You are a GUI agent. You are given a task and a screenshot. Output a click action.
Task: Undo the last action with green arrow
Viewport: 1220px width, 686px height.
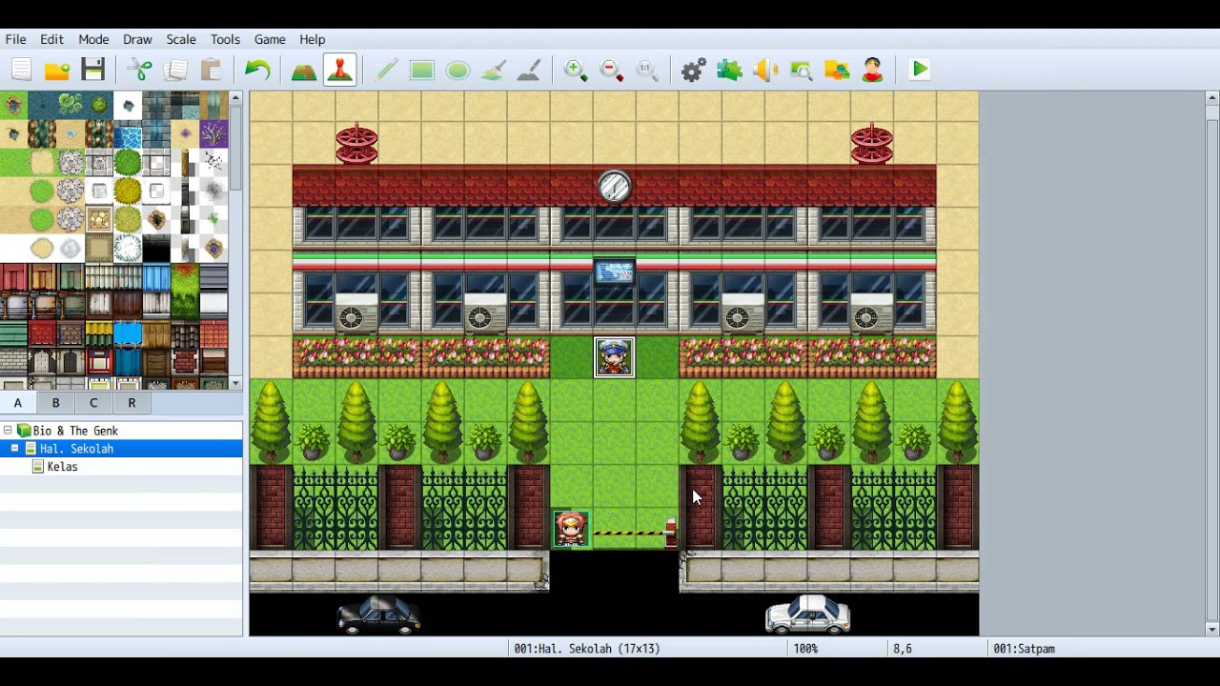pos(257,70)
